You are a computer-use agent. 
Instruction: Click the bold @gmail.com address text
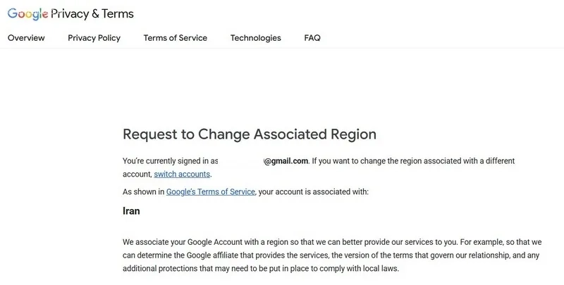[x=286, y=161]
